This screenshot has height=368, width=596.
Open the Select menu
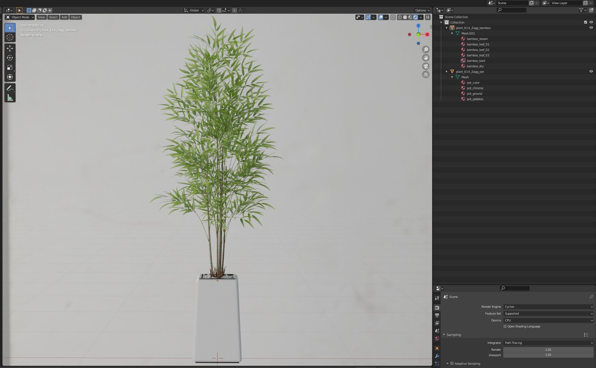[x=53, y=17]
